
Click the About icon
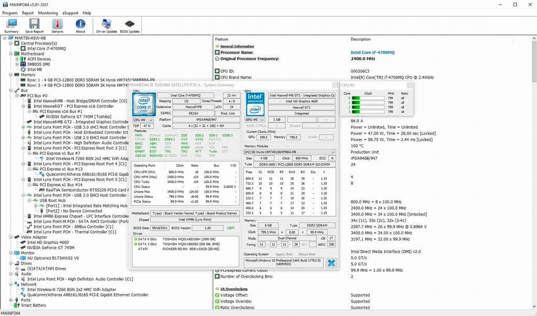pos(80,23)
